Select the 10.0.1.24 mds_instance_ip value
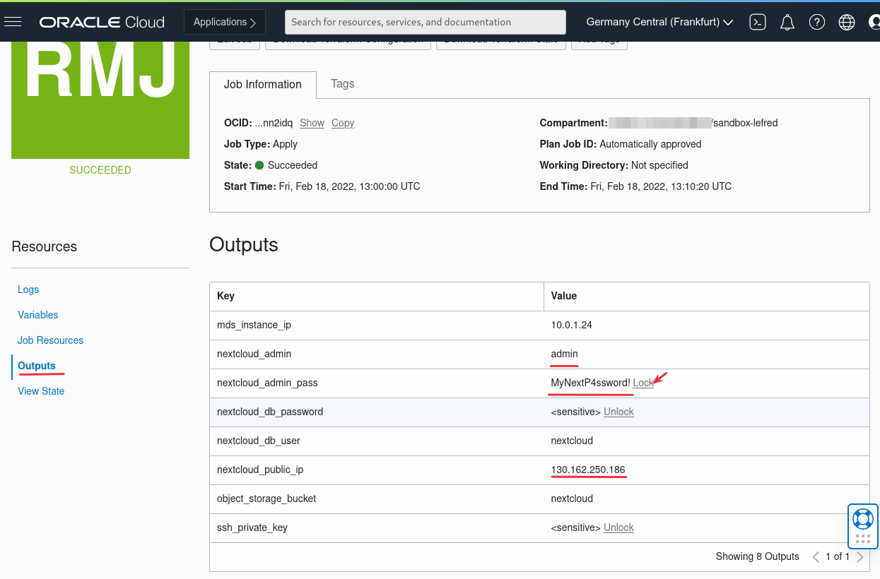This screenshot has width=880, height=579. [571, 325]
